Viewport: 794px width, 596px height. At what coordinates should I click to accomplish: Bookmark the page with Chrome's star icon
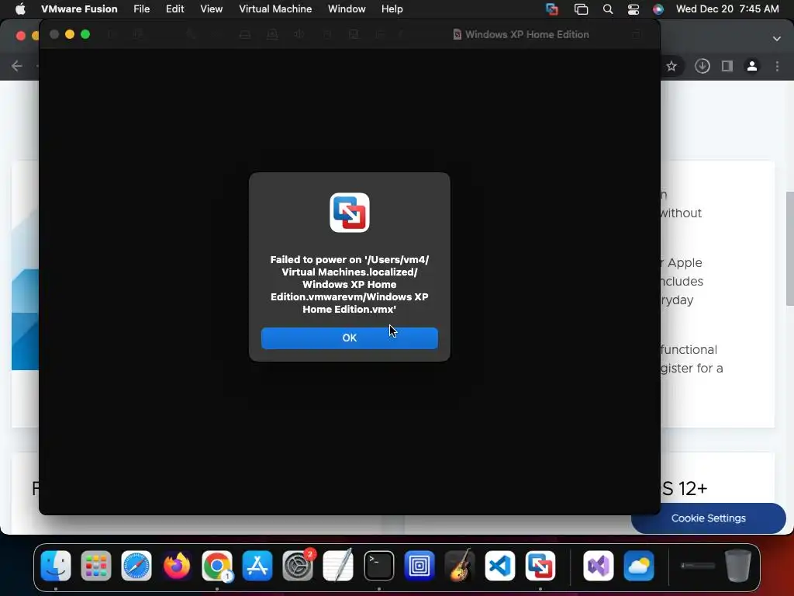click(671, 66)
